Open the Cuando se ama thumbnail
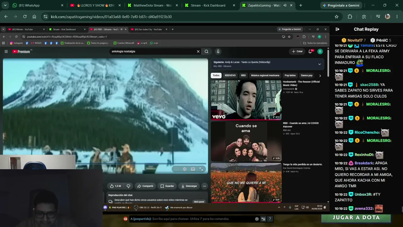Screen dimensions: 403x227 click(246, 141)
